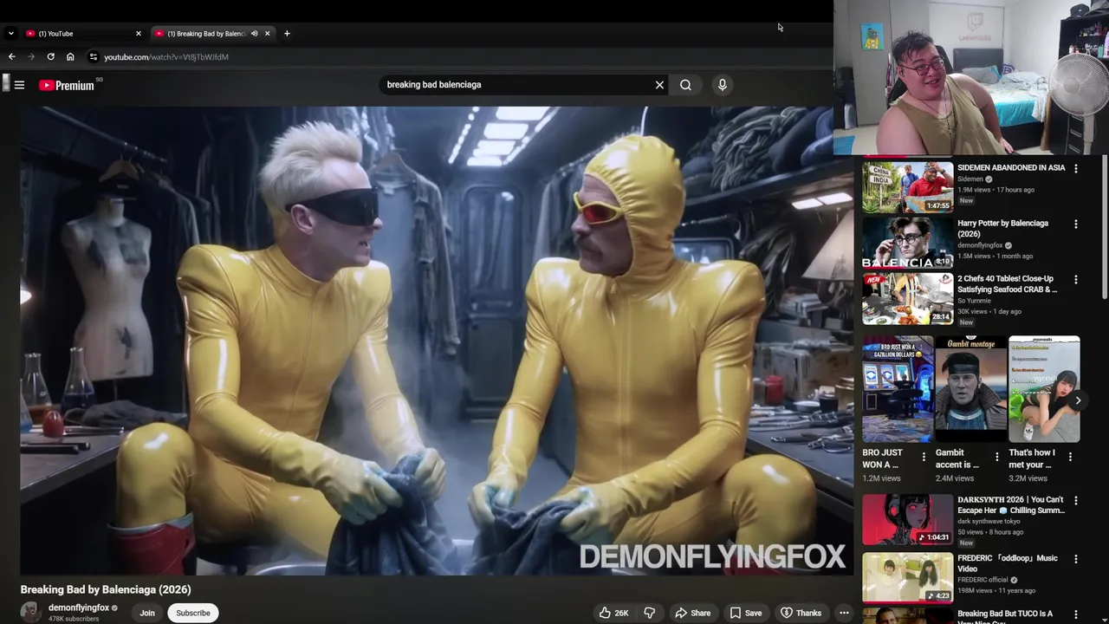Image resolution: width=1109 pixels, height=624 pixels.
Task: Open more actions ellipsis under video
Action: (x=844, y=613)
